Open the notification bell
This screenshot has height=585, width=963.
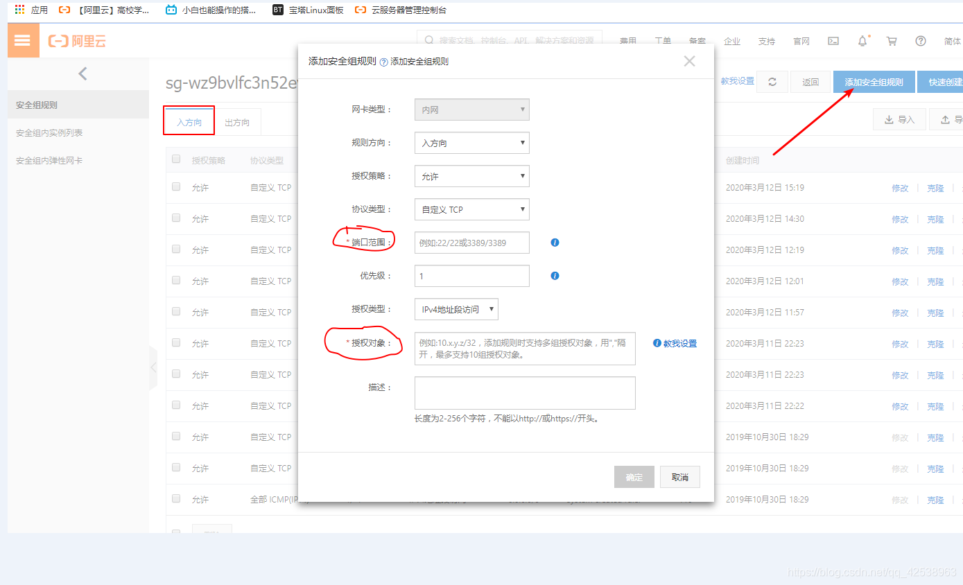point(862,41)
